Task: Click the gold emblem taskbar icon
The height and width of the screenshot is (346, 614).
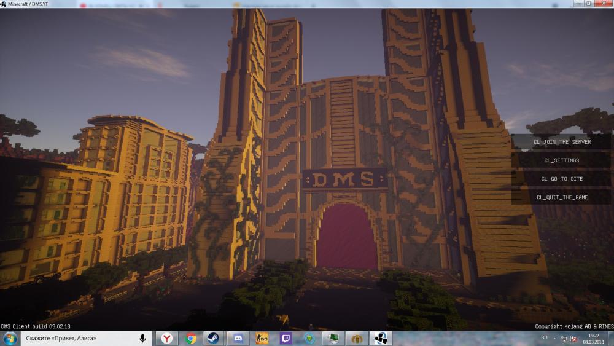Action: pyautogui.click(x=357, y=339)
